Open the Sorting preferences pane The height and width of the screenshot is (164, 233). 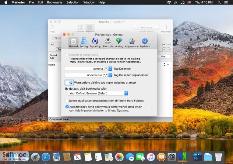(x=84, y=43)
